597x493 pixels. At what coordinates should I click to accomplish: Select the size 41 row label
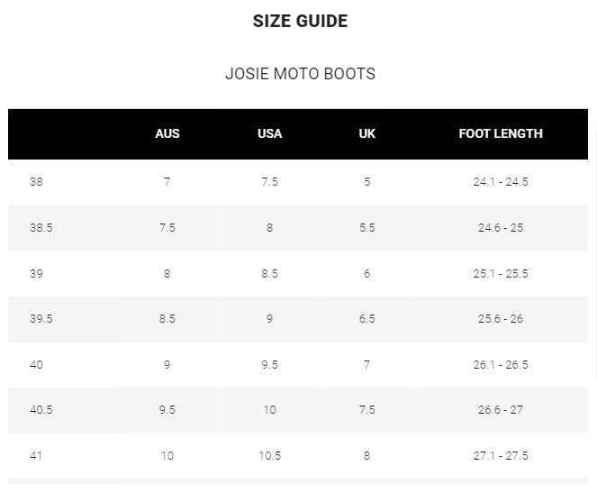[x=36, y=456]
